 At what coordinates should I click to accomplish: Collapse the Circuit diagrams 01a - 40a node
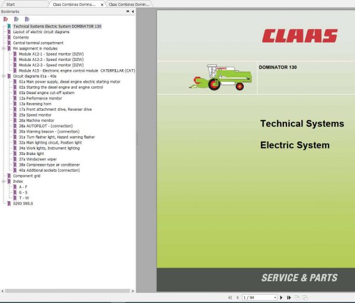coord(4,76)
